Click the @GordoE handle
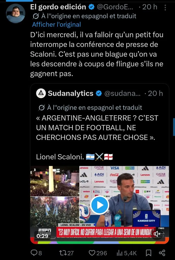 (115, 7)
